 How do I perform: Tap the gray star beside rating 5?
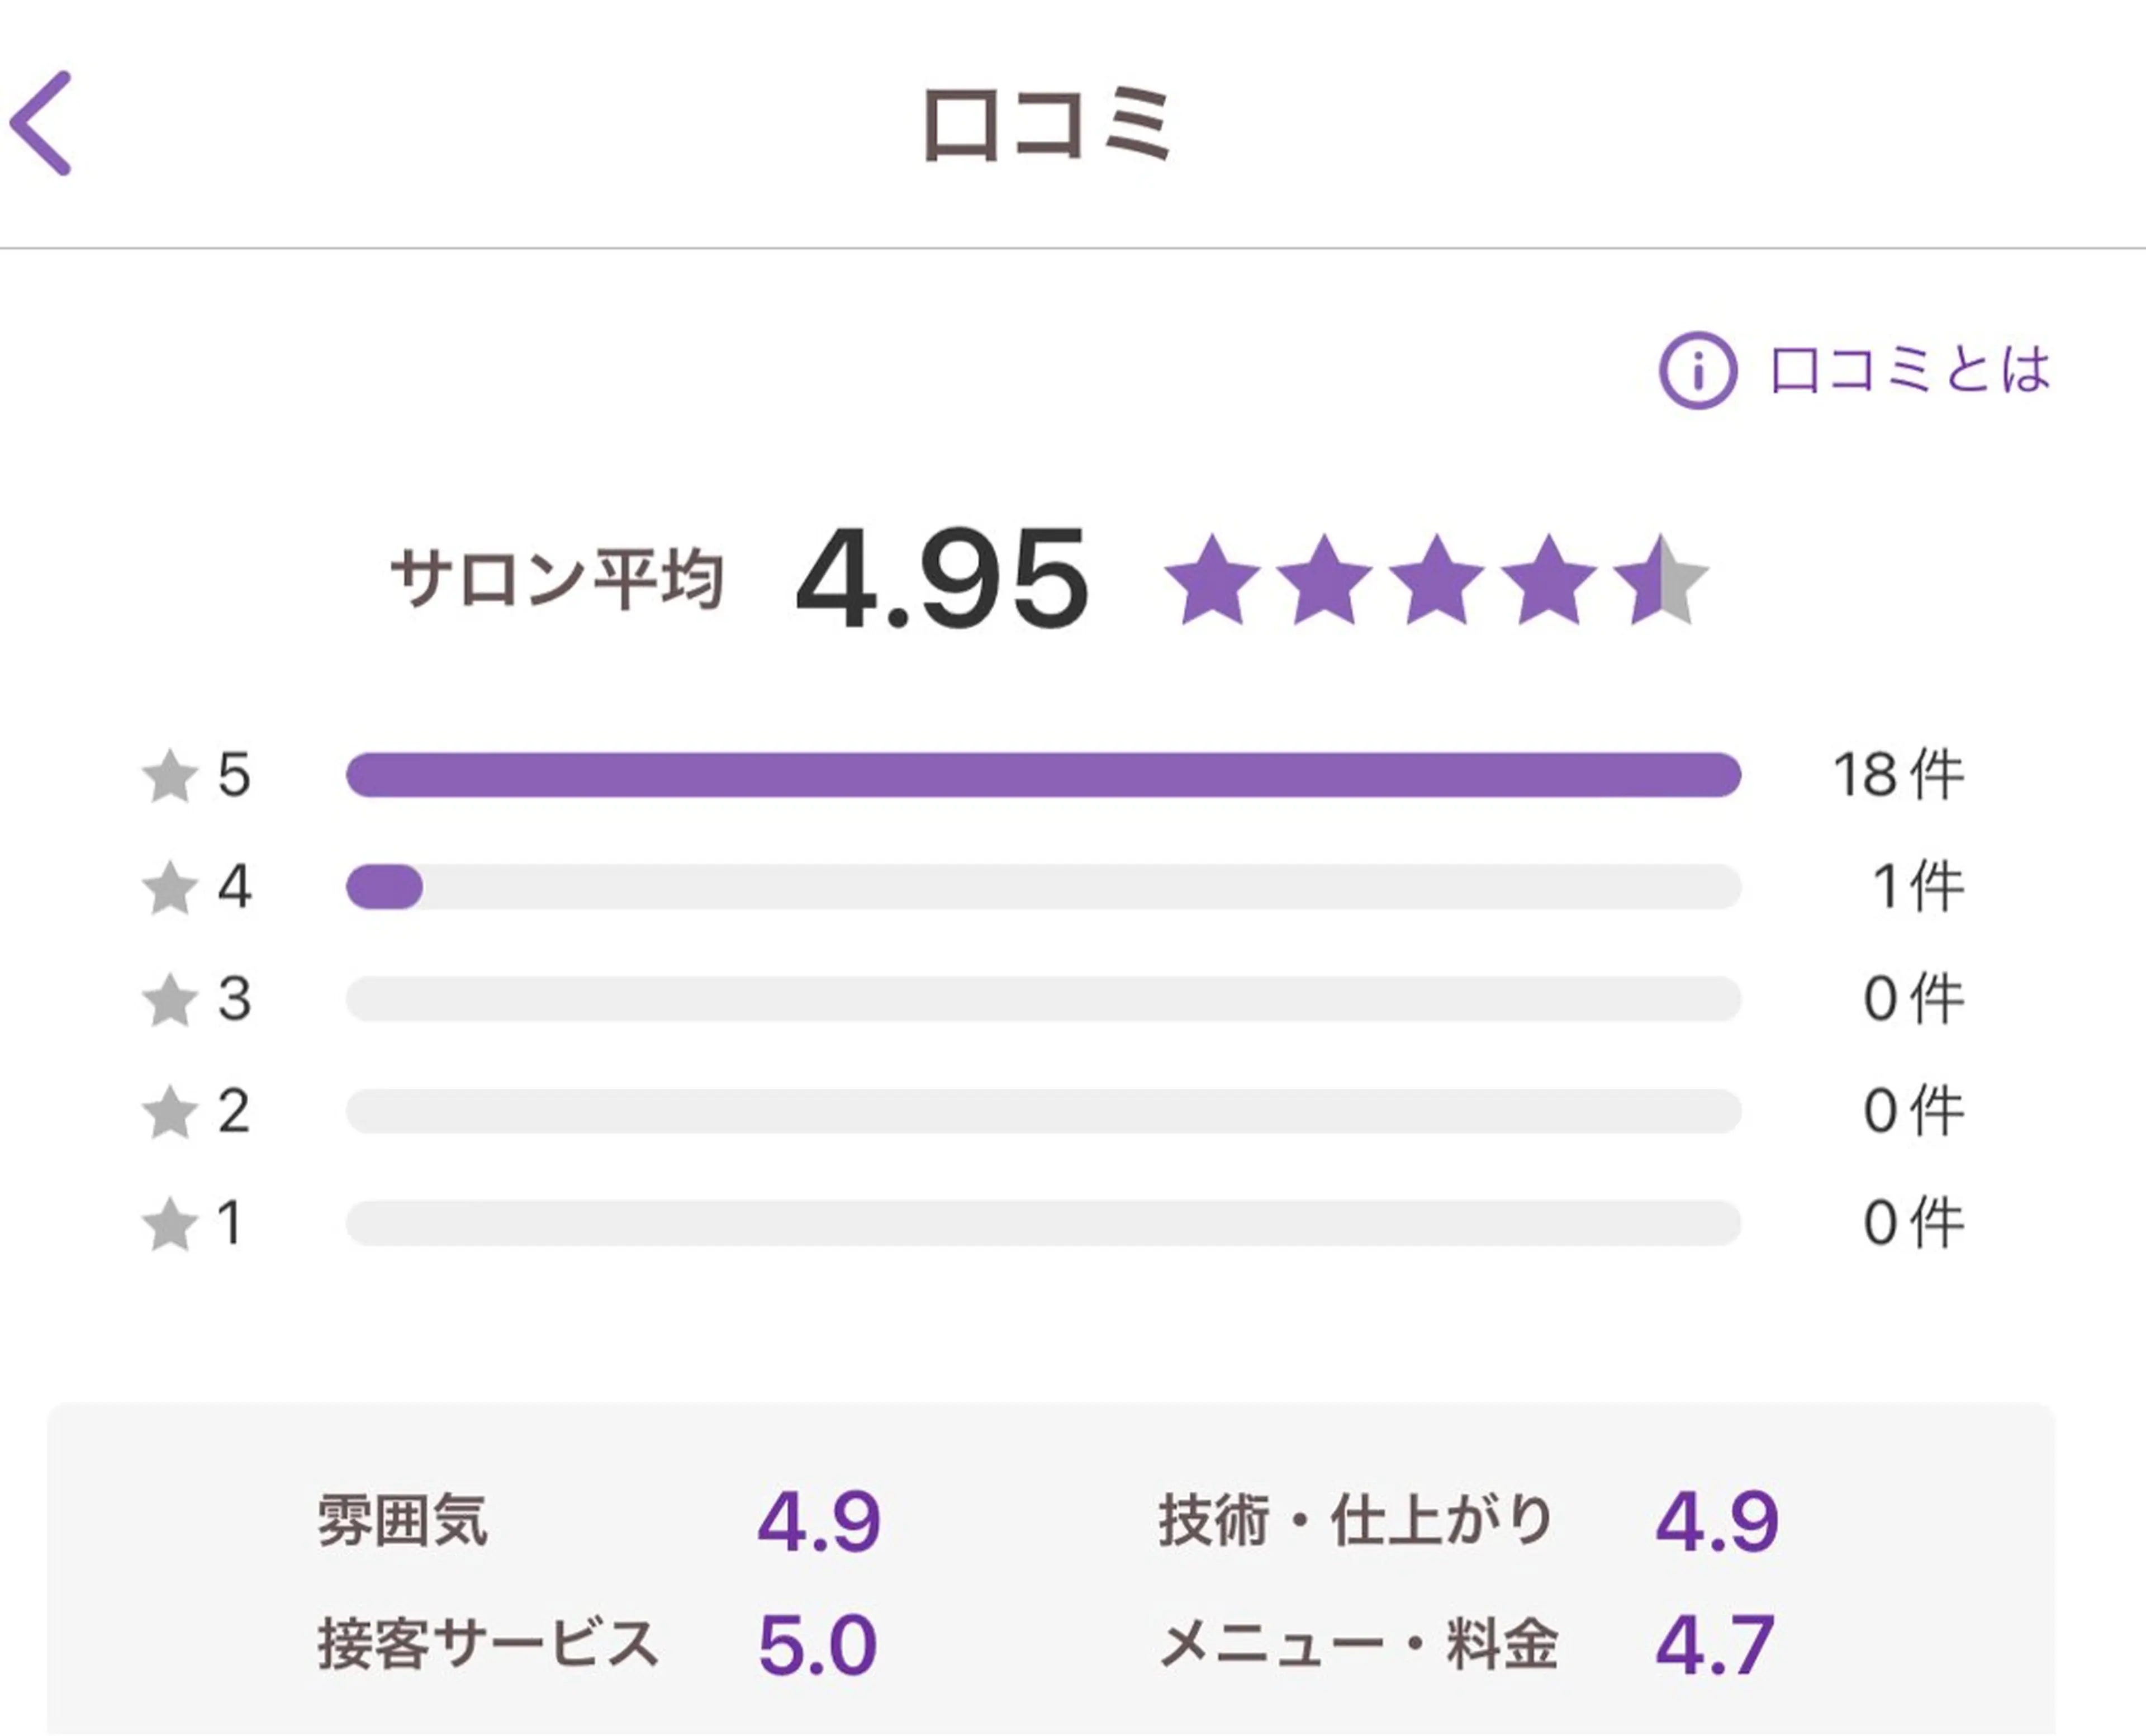pos(169,776)
